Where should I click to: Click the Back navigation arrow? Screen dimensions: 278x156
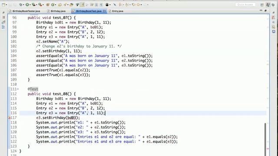[138, 5]
